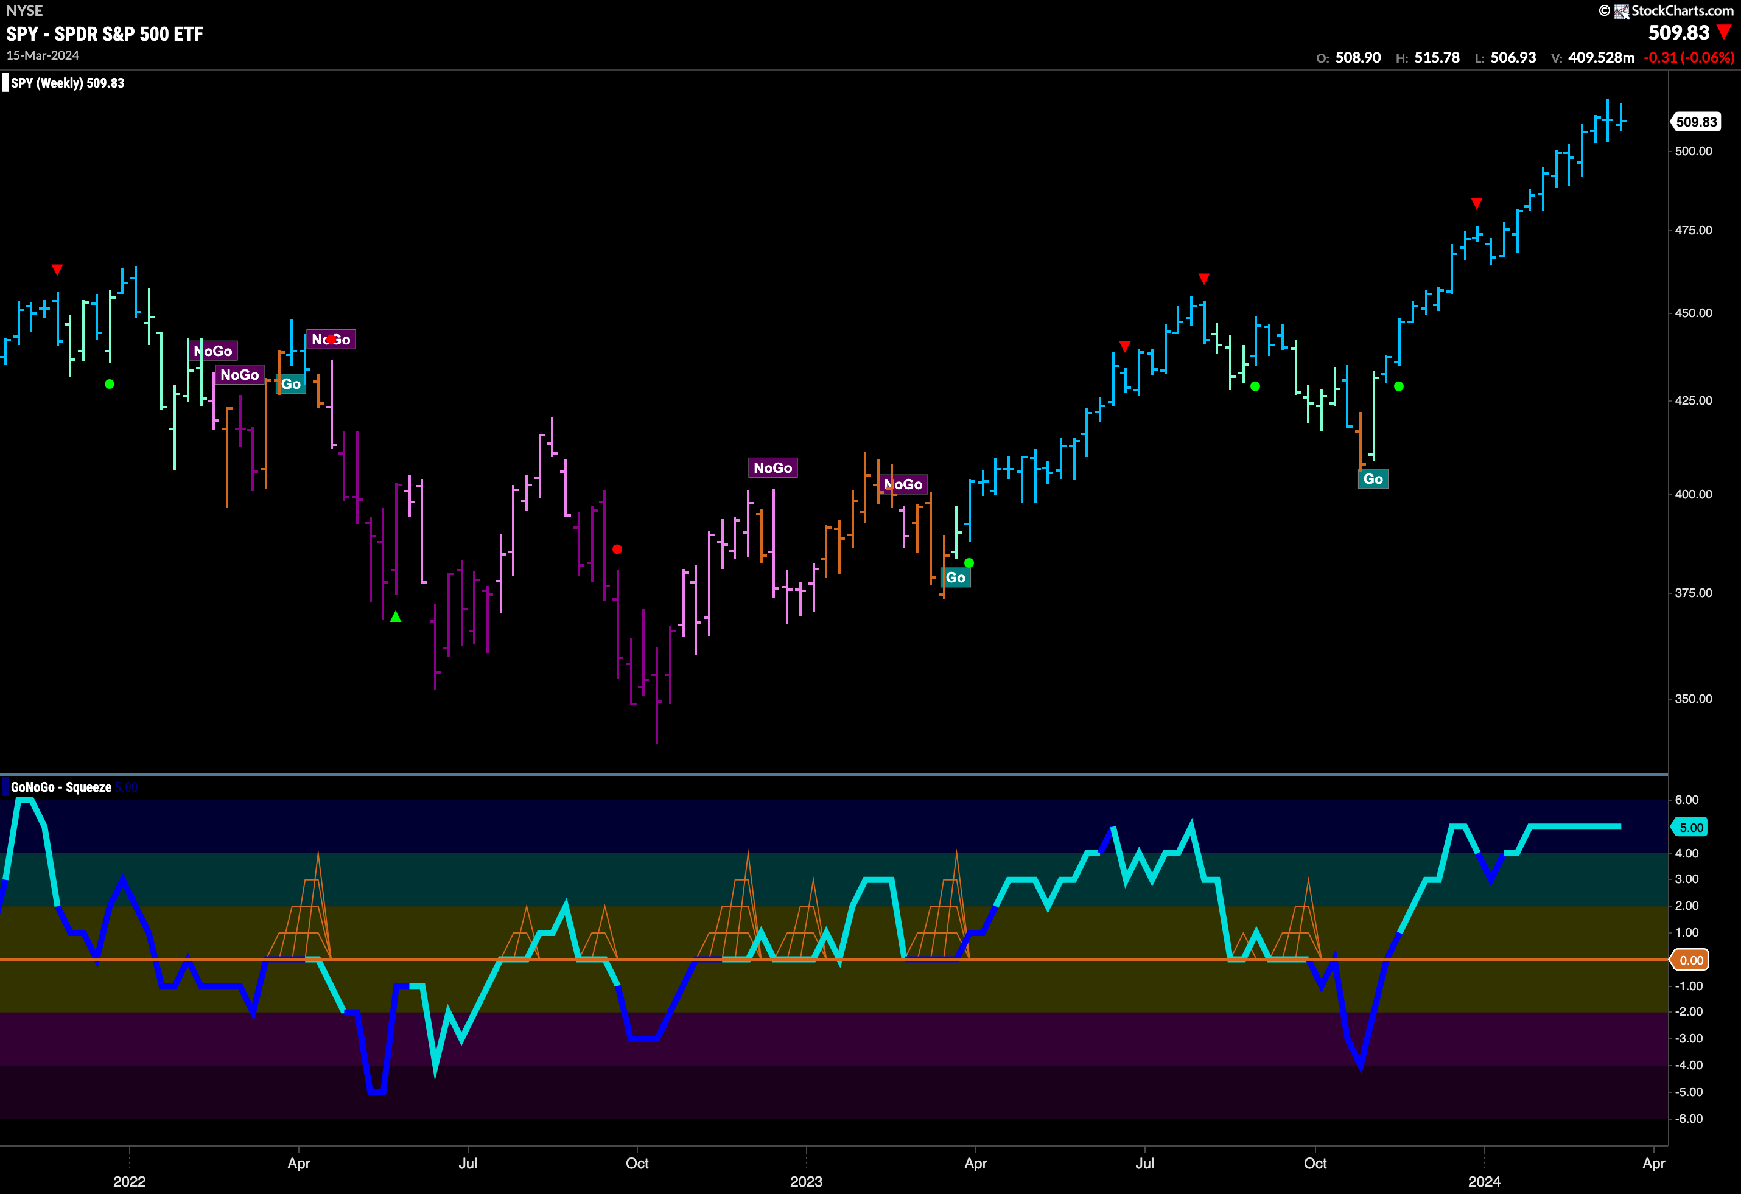
Task: Click the Jul label before 2023 on time axis
Action: coord(468,1164)
